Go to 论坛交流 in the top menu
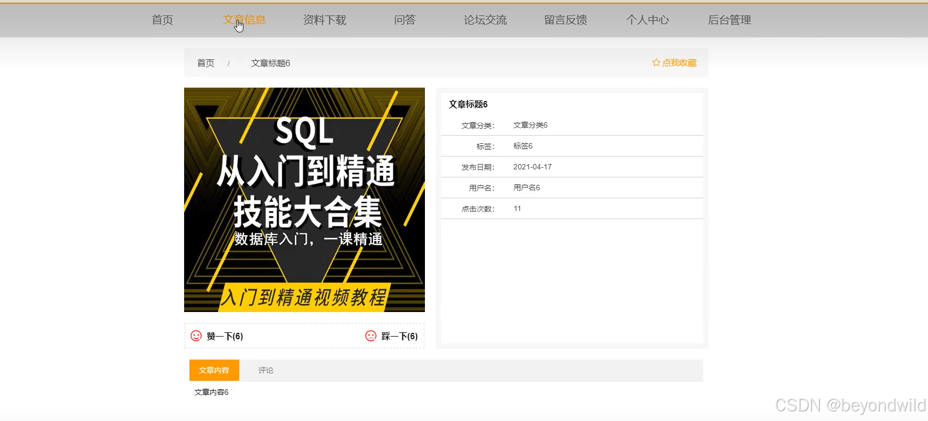Screen dimensions: 928x421 click(485, 20)
